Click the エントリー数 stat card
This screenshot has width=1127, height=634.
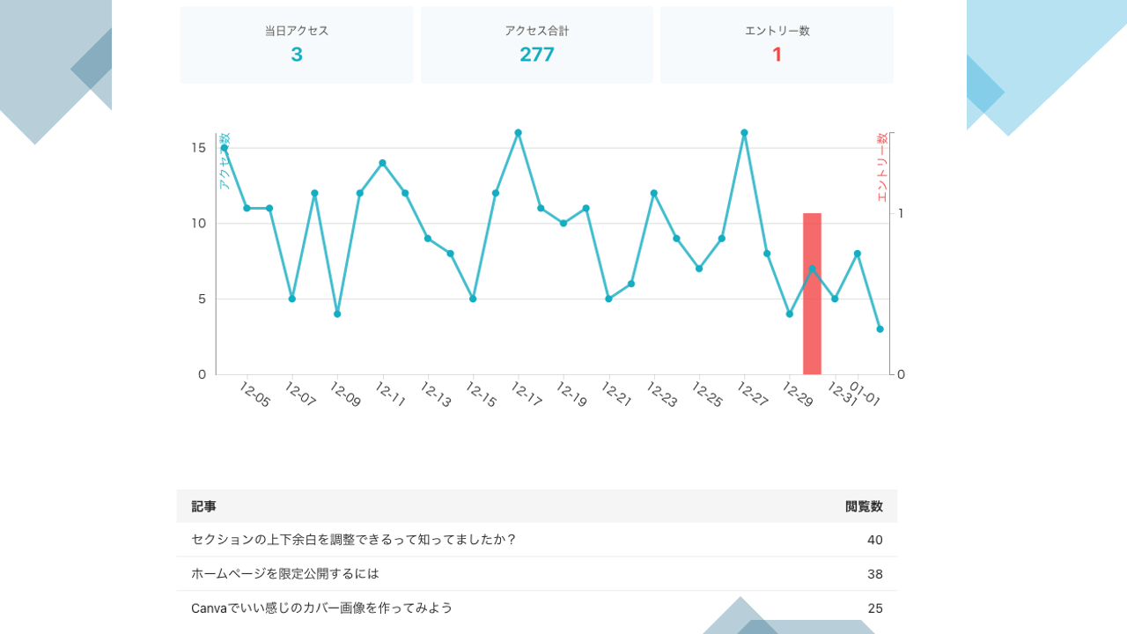click(777, 45)
